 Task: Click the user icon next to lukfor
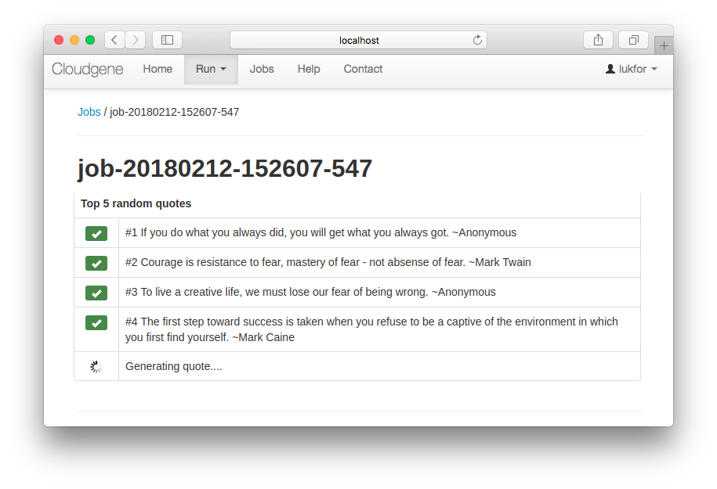[x=610, y=69]
